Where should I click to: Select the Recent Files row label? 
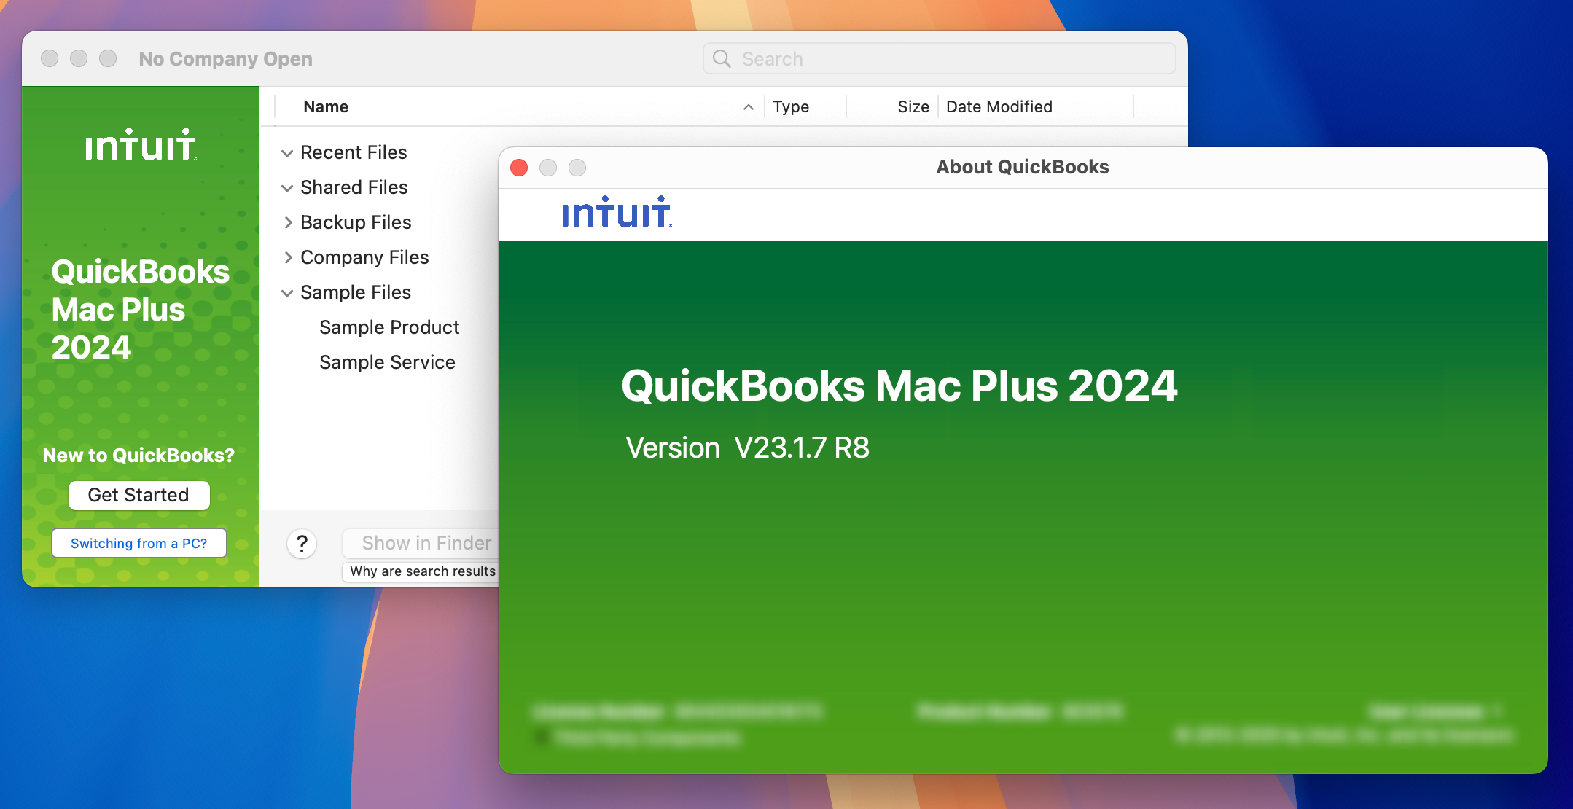coord(354,152)
